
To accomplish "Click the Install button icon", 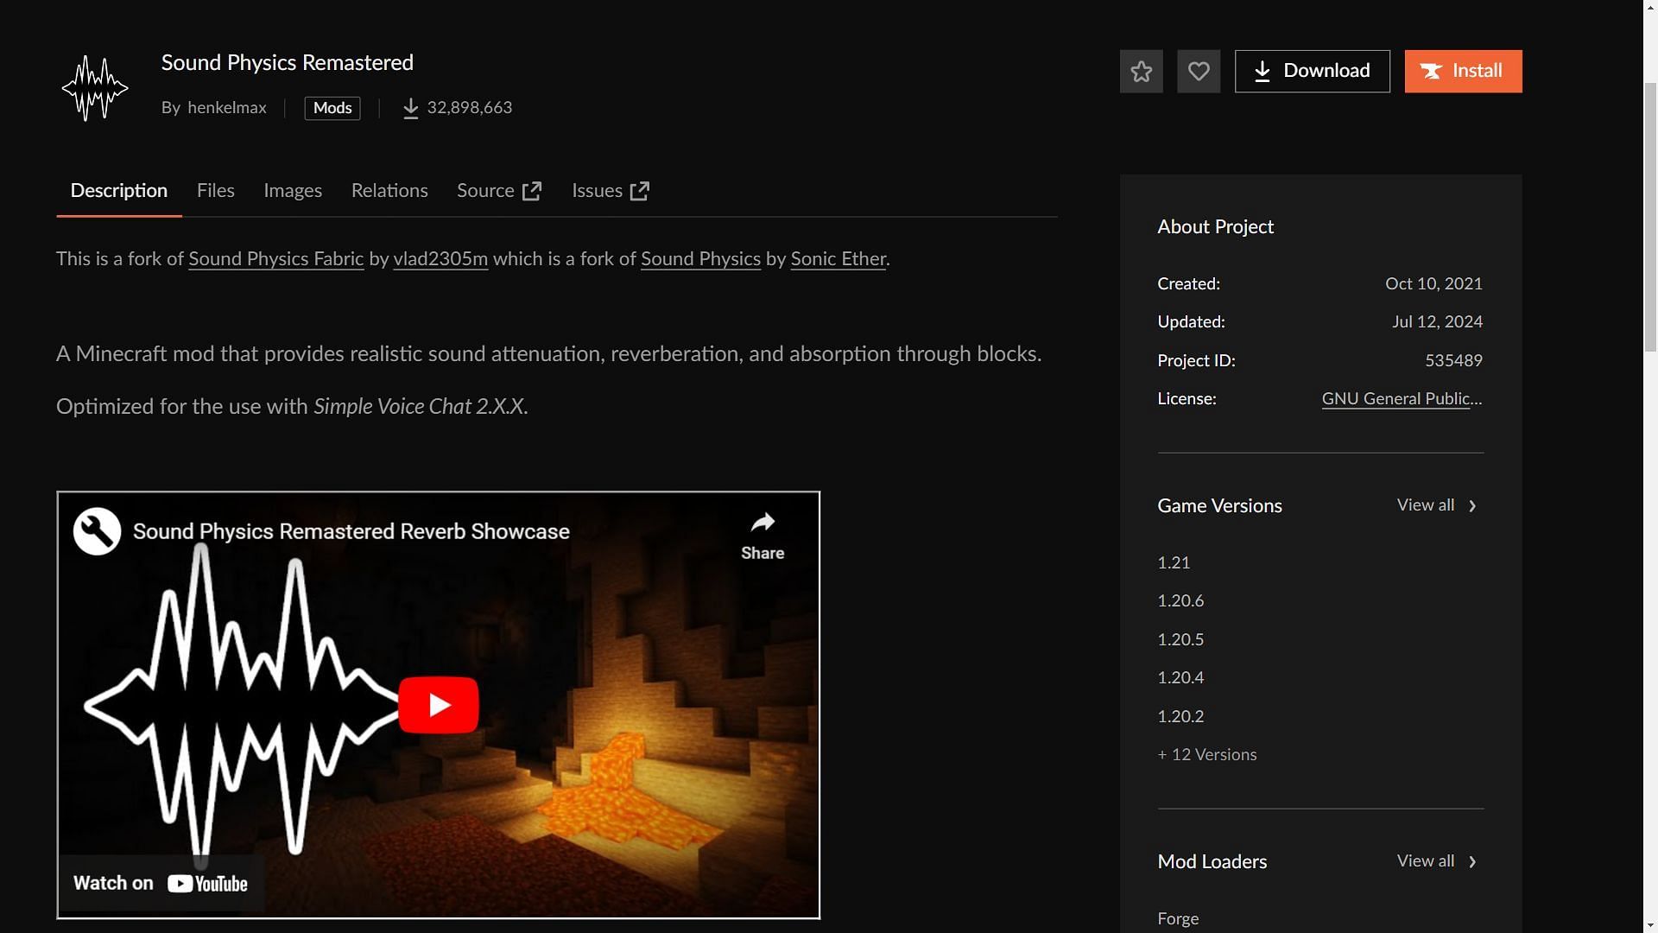I will point(1433,71).
